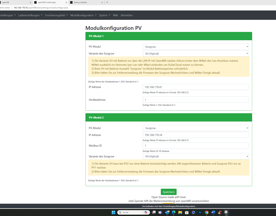Click IP Adresse field showing 192.168.178.41
276x216 pixels.
[x=195, y=87]
